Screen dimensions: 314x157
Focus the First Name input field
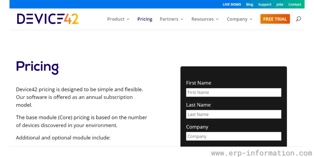coord(234,92)
